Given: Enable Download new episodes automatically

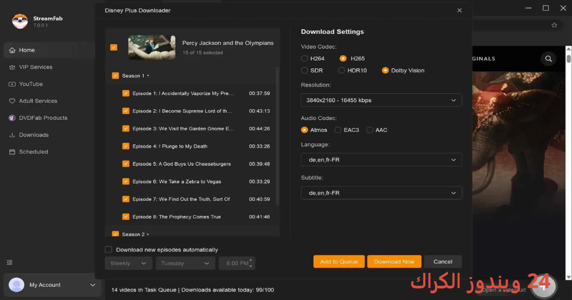Looking at the screenshot, I should (x=108, y=250).
